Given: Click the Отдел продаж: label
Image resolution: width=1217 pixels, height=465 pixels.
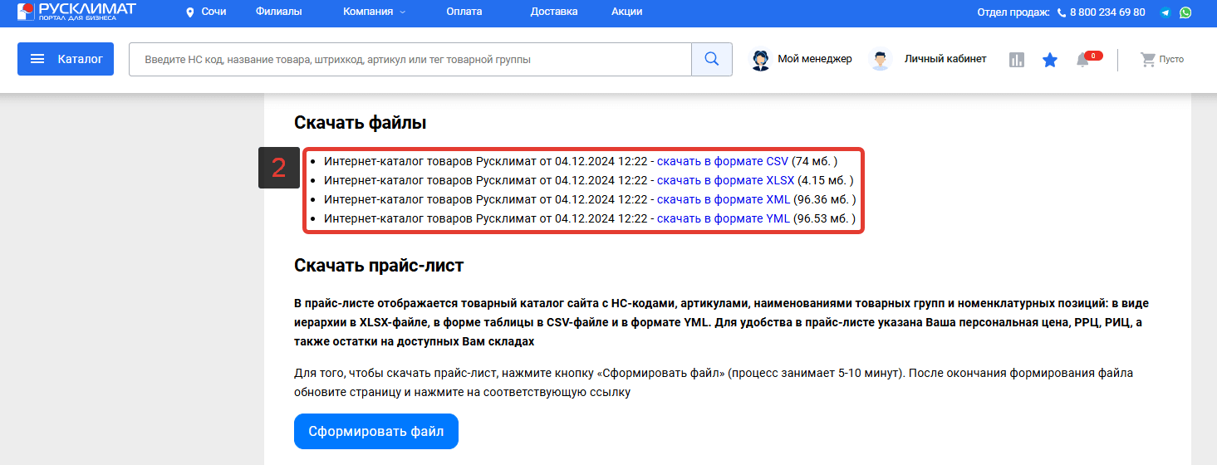Looking at the screenshot, I should coord(1014,12).
